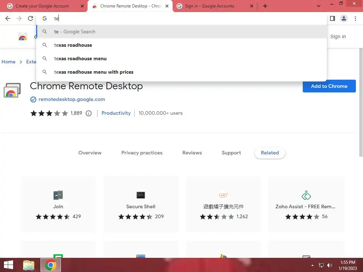Screen dimensions: 363x272
Task: Click the Chrome Web Store logo
Action: 23,36
